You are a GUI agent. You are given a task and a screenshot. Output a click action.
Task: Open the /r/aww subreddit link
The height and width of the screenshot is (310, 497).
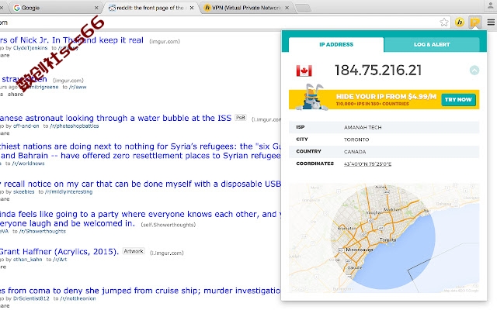point(78,87)
